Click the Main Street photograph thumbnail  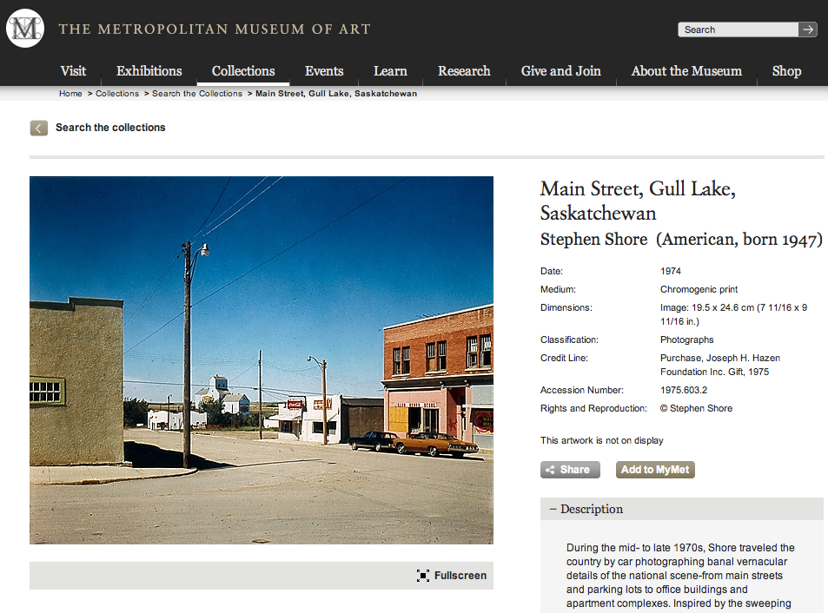point(262,360)
